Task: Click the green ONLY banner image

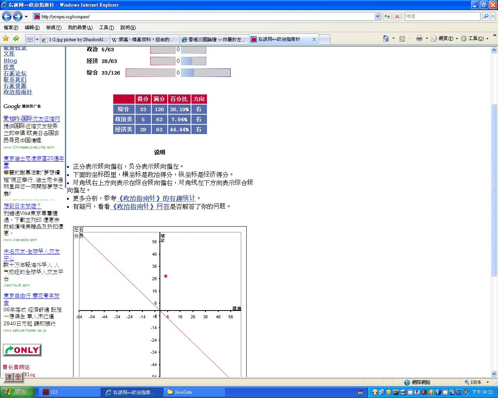Action: (22, 350)
